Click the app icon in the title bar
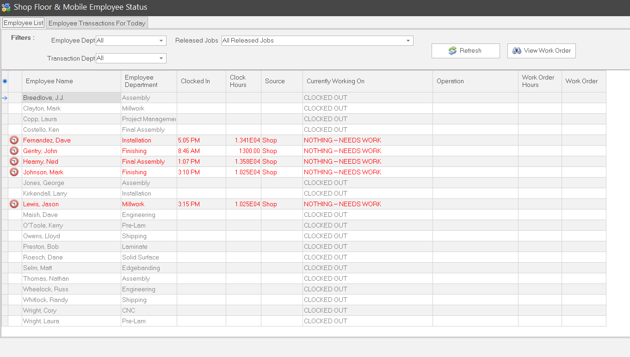The height and width of the screenshot is (357, 630). (x=6, y=7)
